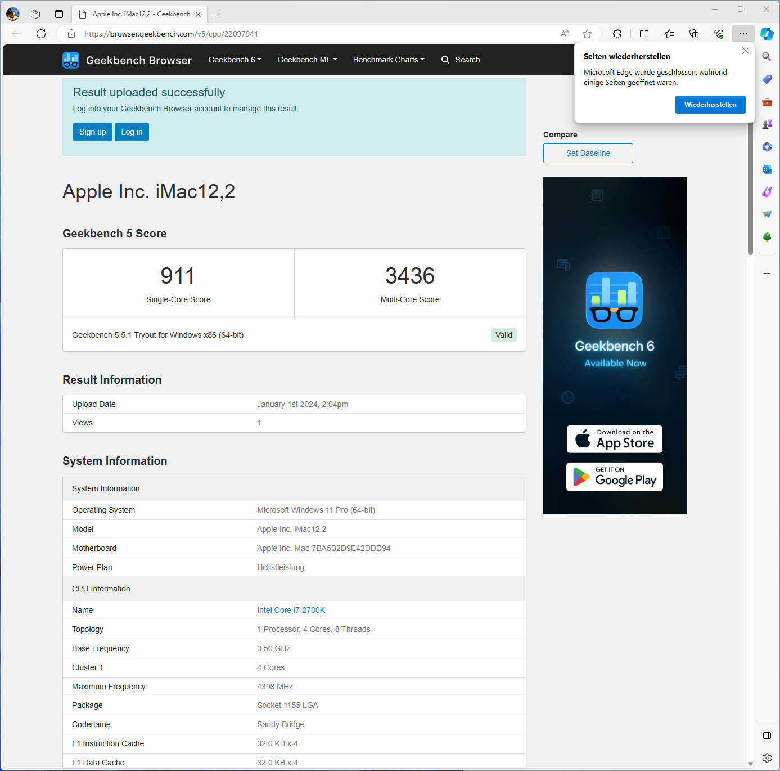Open the sidebar Outlook icon
The height and width of the screenshot is (771, 780).
click(x=767, y=169)
